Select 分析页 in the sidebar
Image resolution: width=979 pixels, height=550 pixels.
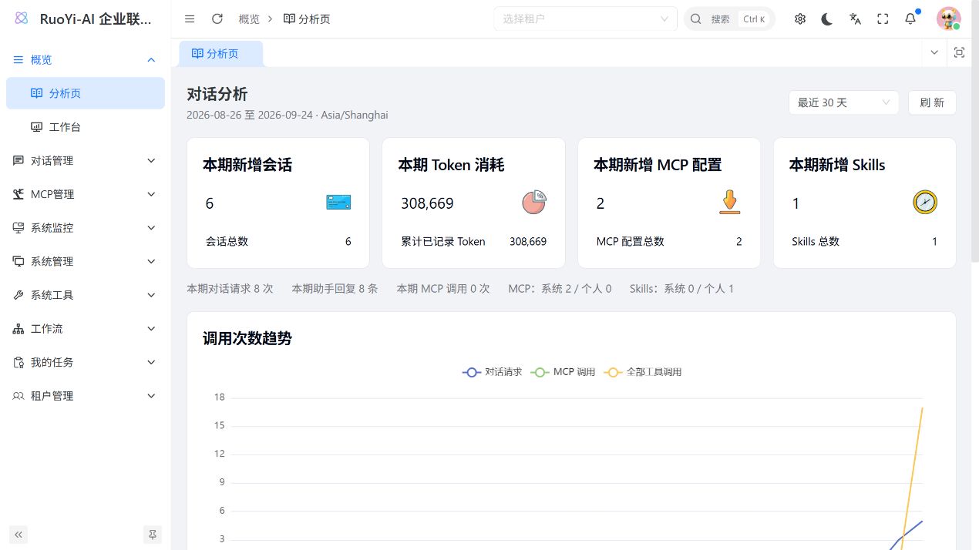click(x=86, y=93)
